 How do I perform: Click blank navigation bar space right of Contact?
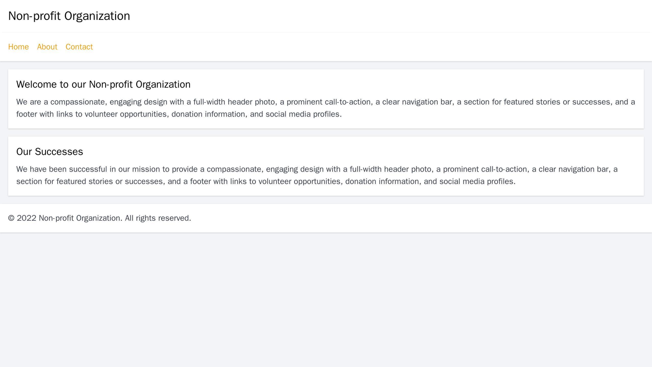coord(361,47)
